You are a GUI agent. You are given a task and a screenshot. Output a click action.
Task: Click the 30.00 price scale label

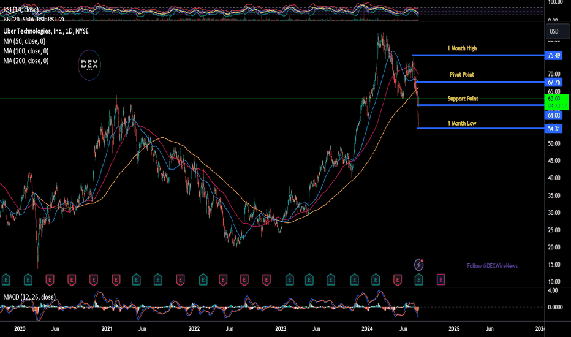(x=554, y=213)
